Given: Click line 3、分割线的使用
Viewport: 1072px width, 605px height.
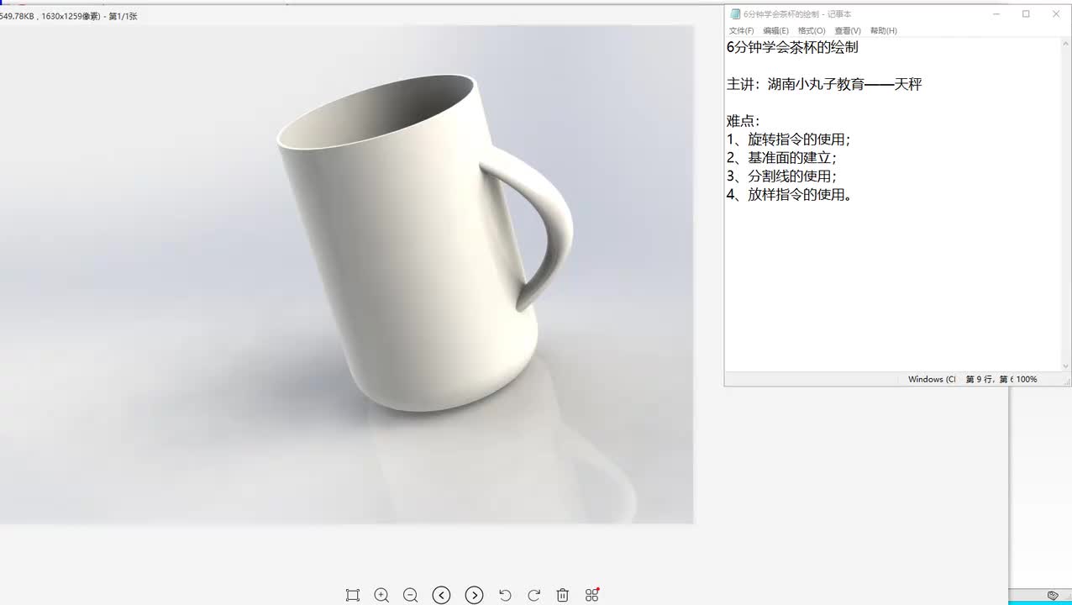Looking at the screenshot, I should pyautogui.click(x=782, y=176).
